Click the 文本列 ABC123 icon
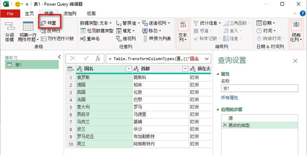The height and width of the screenshot is (155, 307). 183,26
